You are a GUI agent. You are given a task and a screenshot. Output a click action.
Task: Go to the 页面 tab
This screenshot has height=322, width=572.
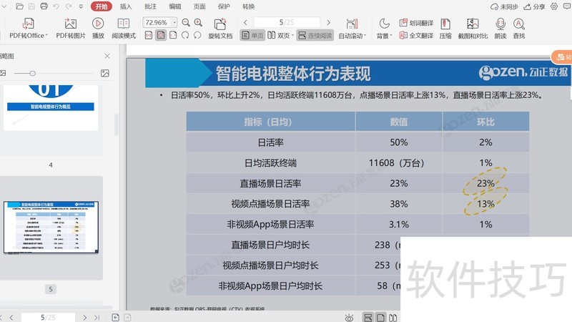199,6
